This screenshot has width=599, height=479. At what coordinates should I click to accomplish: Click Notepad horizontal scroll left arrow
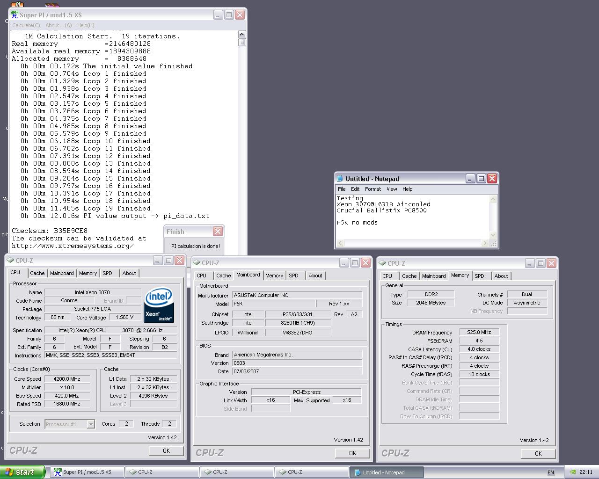340,243
